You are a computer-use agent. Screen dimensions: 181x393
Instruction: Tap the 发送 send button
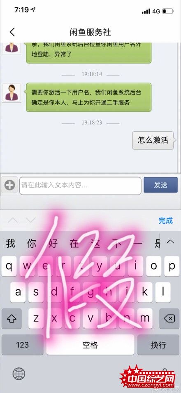[x=160, y=185]
